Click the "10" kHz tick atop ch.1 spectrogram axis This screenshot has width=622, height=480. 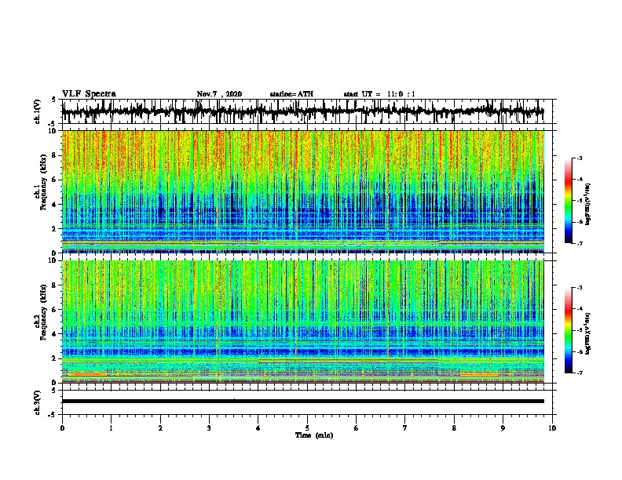[53, 131]
